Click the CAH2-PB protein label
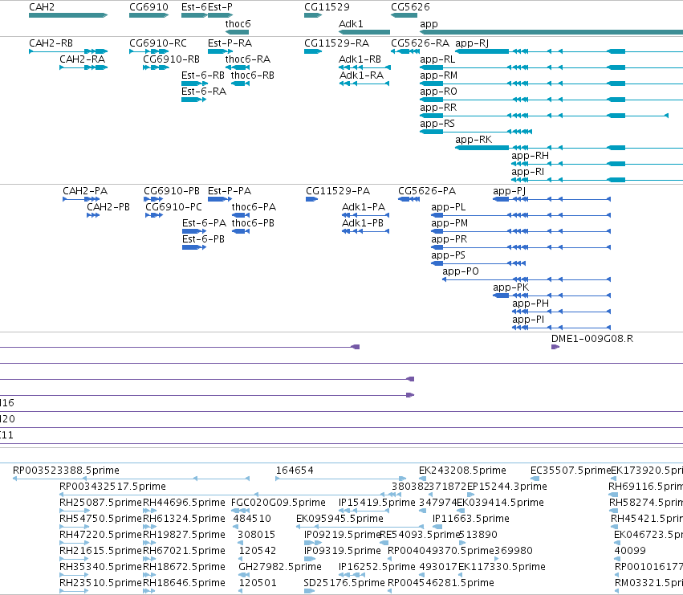The width and height of the screenshot is (683, 595). (x=108, y=207)
